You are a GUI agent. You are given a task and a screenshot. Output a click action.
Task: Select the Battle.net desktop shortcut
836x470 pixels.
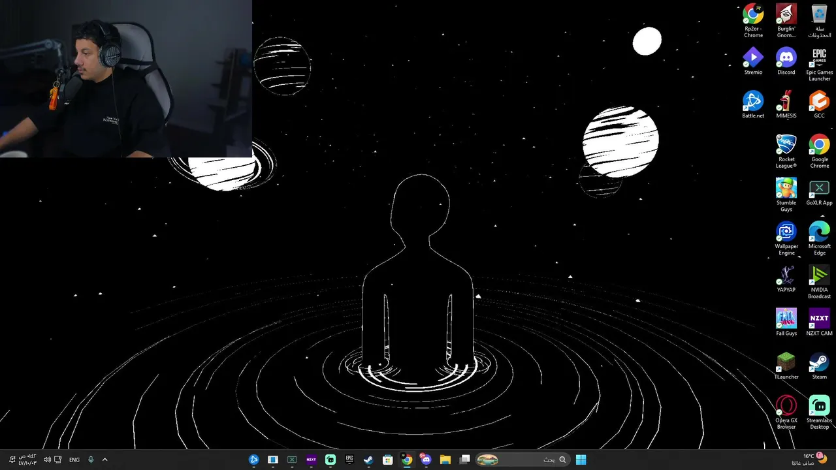[x=753, y=104]
